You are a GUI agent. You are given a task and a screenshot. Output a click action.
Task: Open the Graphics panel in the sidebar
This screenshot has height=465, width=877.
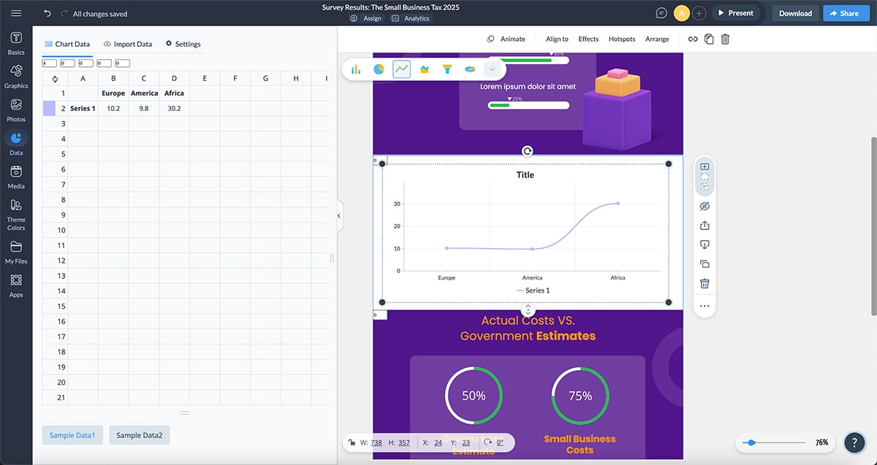point(15,74)
